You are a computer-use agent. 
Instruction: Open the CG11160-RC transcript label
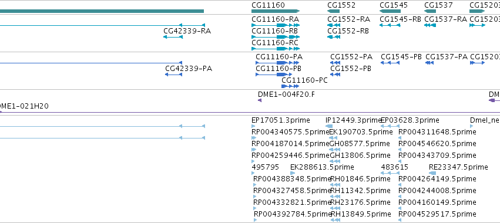click(275, 43)
